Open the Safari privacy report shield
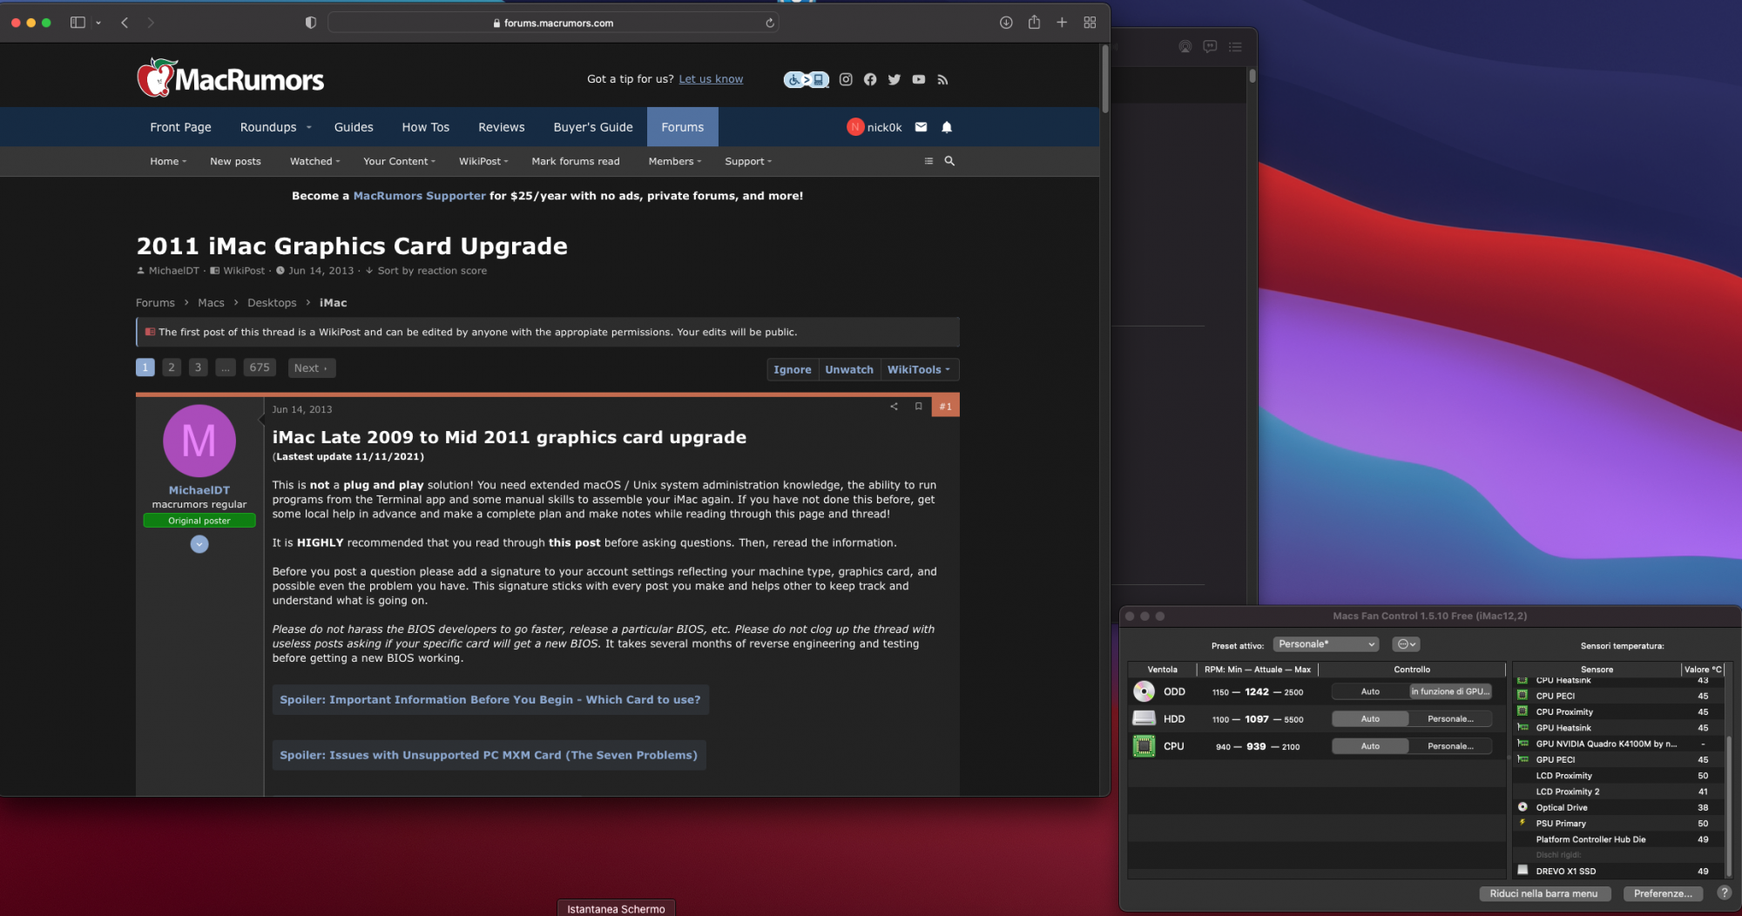This screenshot has height=916, width=1742. (x=311, y=23)
